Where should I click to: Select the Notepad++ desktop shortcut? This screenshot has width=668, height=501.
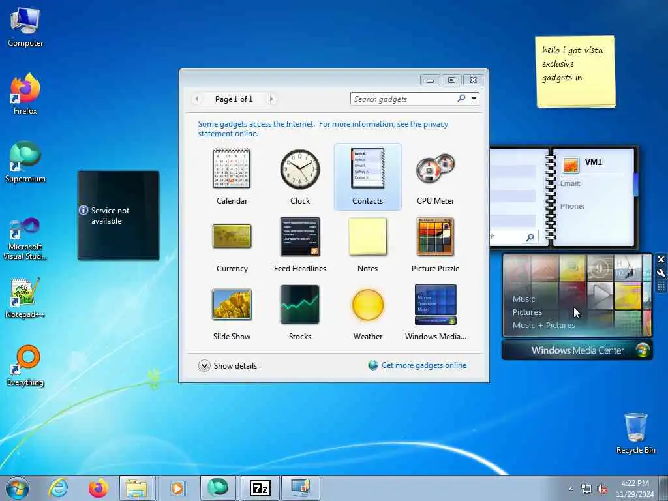[25, 298]
